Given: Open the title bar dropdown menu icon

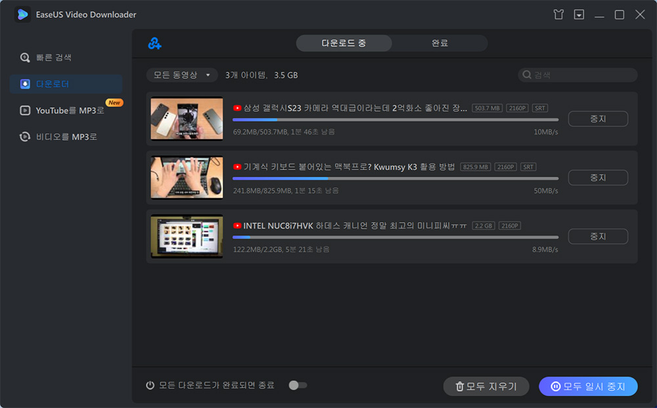Looking at the screenshot, I should click(579, 14).
